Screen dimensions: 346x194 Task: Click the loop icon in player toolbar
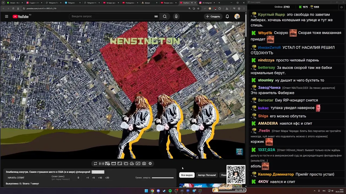95,164
